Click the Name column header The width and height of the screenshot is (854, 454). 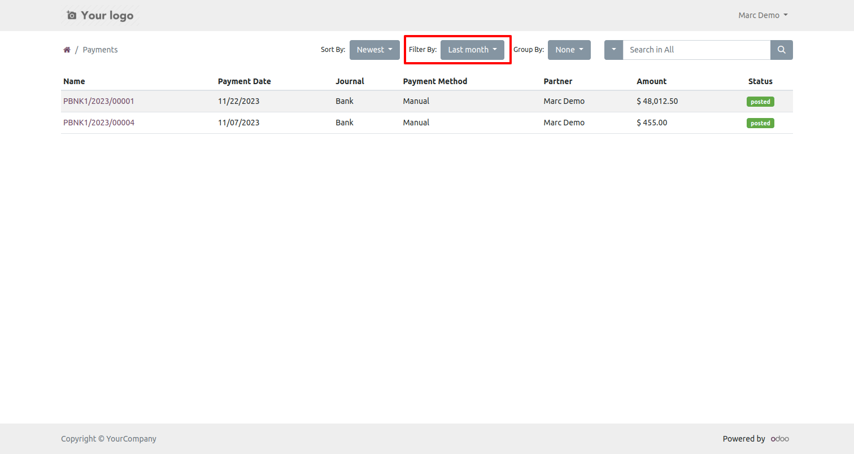[x=74, y=81]
